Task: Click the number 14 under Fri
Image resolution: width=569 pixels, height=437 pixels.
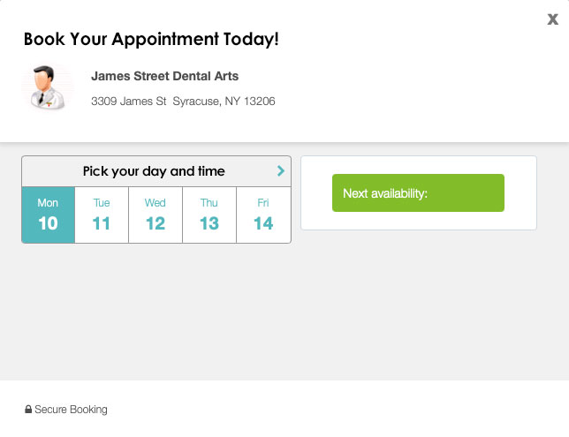Action: click(x=263, y=223)
